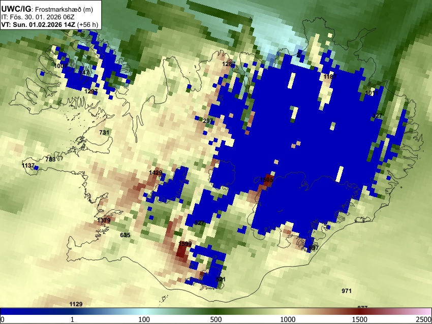
Task: Click the map value 1505
Action: [x=266, y=180]
